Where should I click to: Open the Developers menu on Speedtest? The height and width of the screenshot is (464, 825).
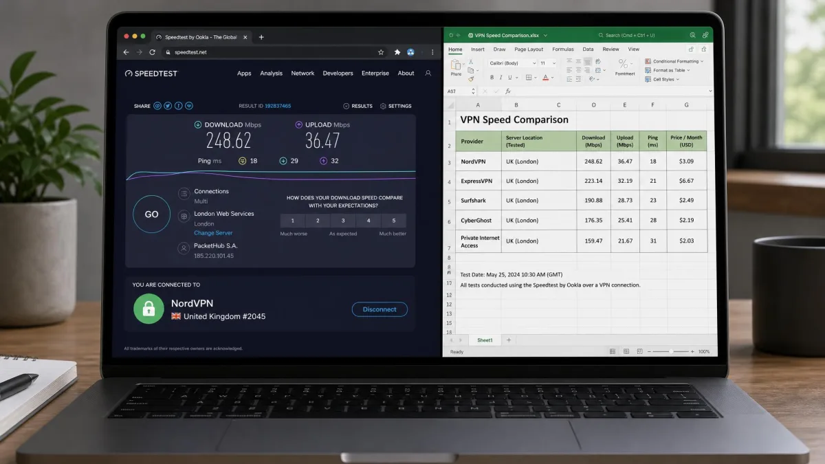(338, 73)
